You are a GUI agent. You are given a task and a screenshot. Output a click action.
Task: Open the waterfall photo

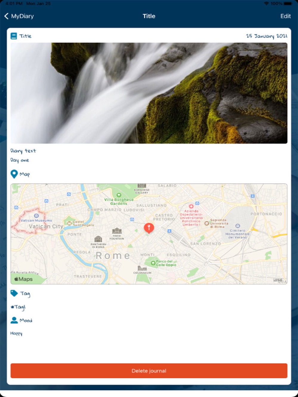149,93
